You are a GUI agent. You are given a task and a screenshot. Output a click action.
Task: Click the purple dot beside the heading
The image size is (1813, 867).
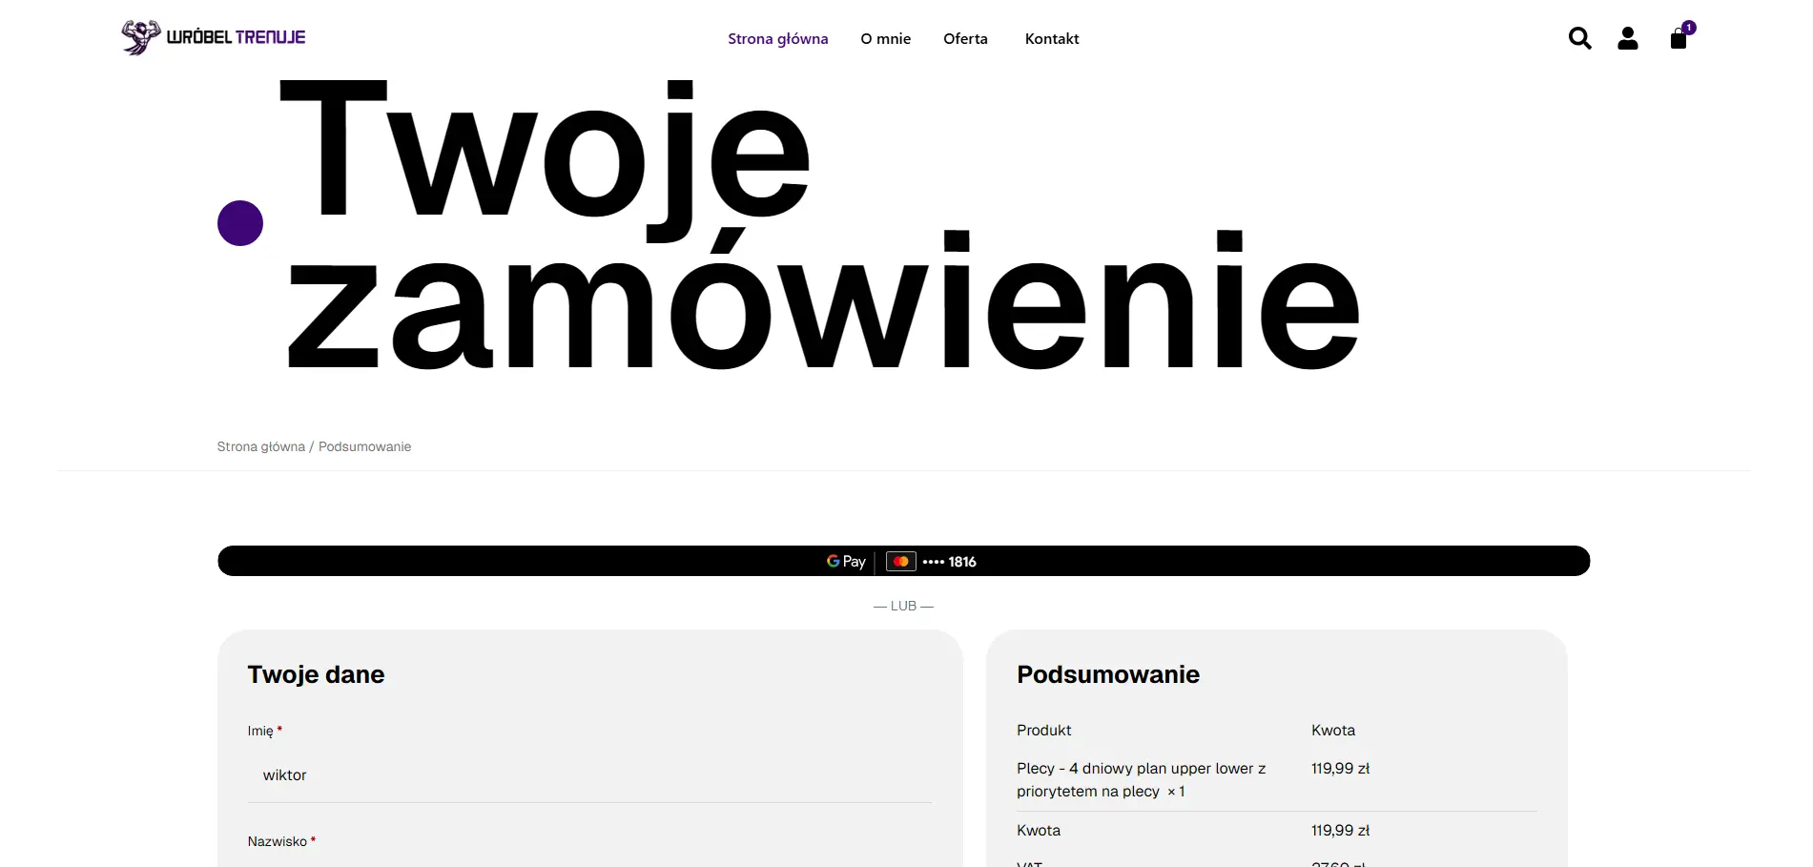pyautogui.click(x=240, y=223)
